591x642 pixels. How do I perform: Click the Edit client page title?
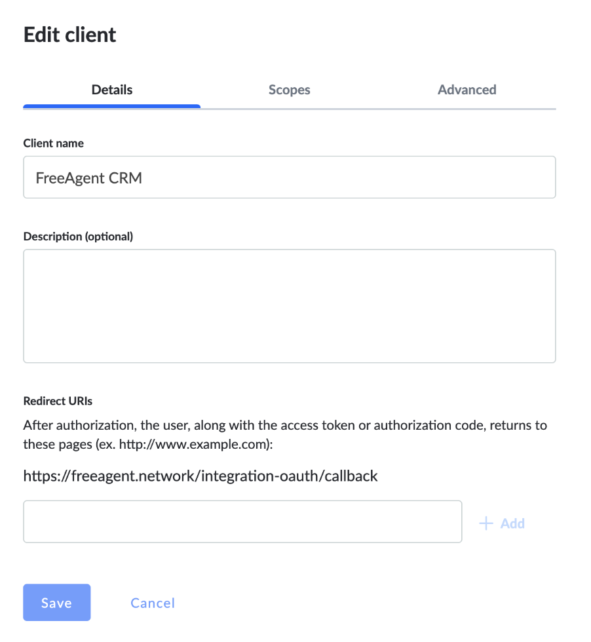click(69, 34)
